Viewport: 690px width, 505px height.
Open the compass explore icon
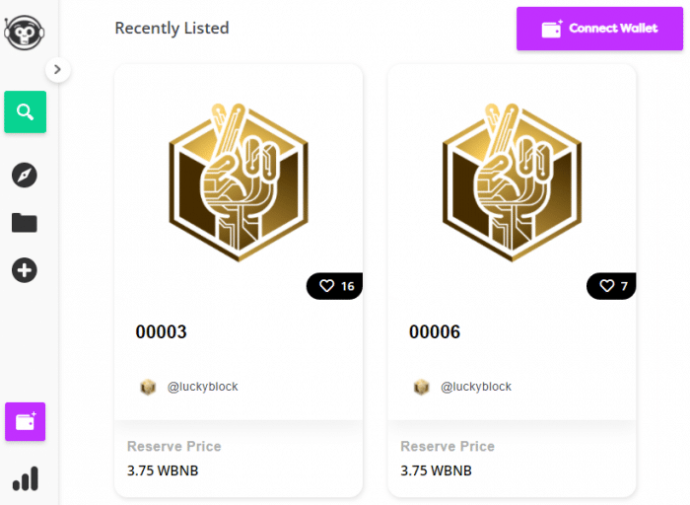click(x=25, y=176)
